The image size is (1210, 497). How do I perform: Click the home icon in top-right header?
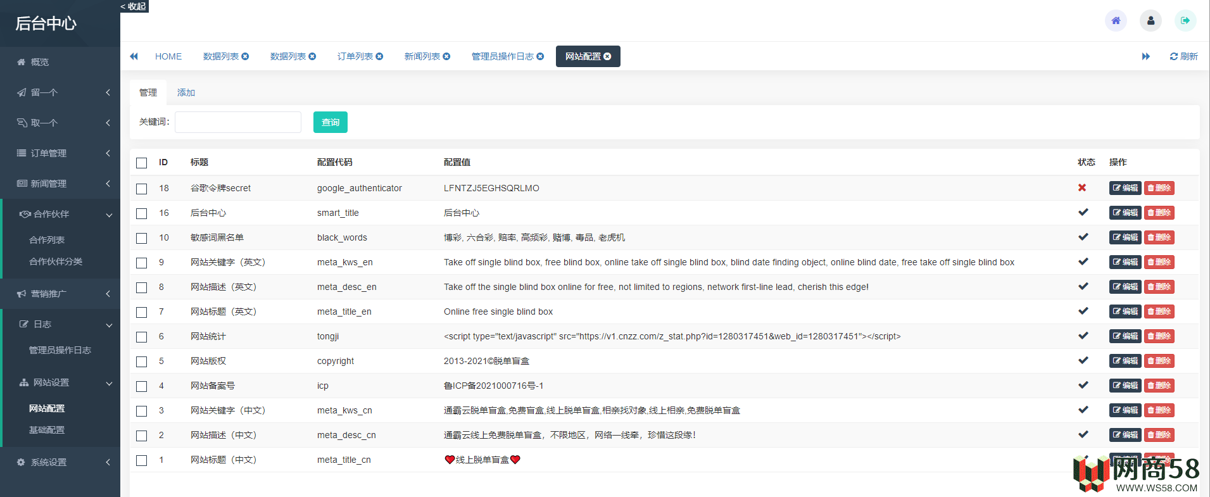[x=1116, y=21]
